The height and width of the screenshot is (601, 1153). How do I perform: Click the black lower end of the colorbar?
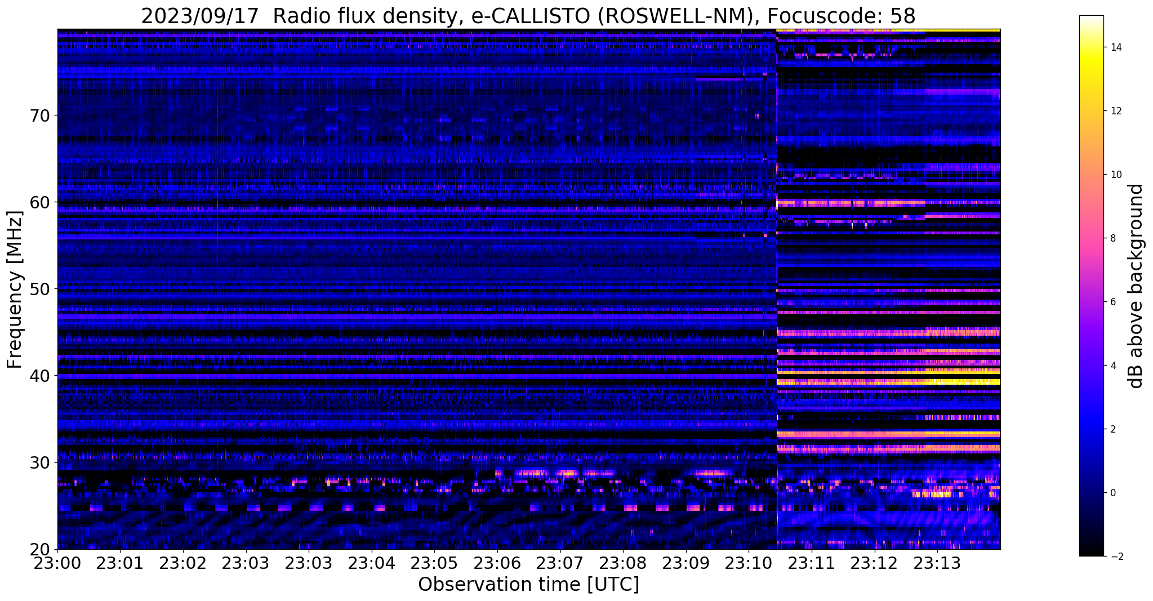tap(1091, 541)
